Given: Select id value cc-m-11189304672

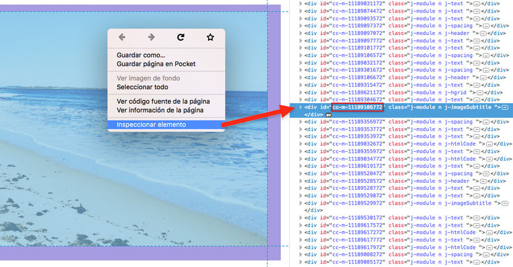Looking at the screenshot, I should click(x=357, y=99).
